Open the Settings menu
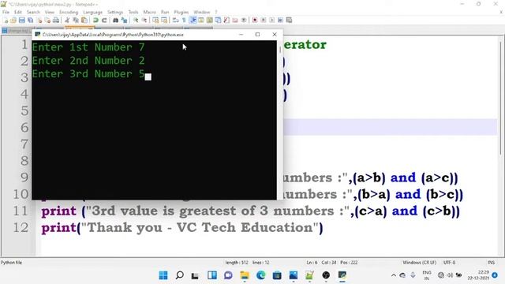The image size is (505, 284). click(x=115, y=12)
